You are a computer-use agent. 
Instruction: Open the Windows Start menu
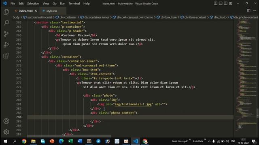[5, 141]
